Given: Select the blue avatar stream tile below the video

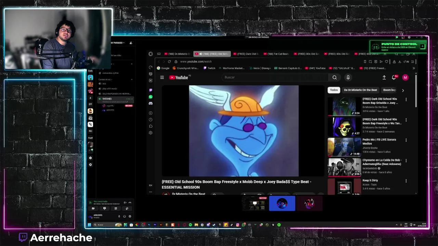Looking at the screenshot, I should pos(282,203).
